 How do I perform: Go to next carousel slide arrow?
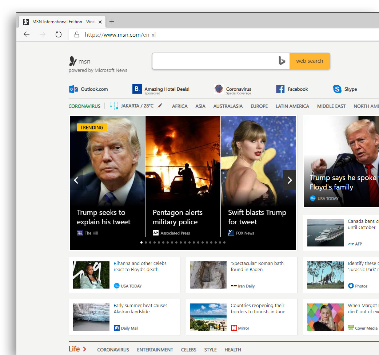[290, 180]
